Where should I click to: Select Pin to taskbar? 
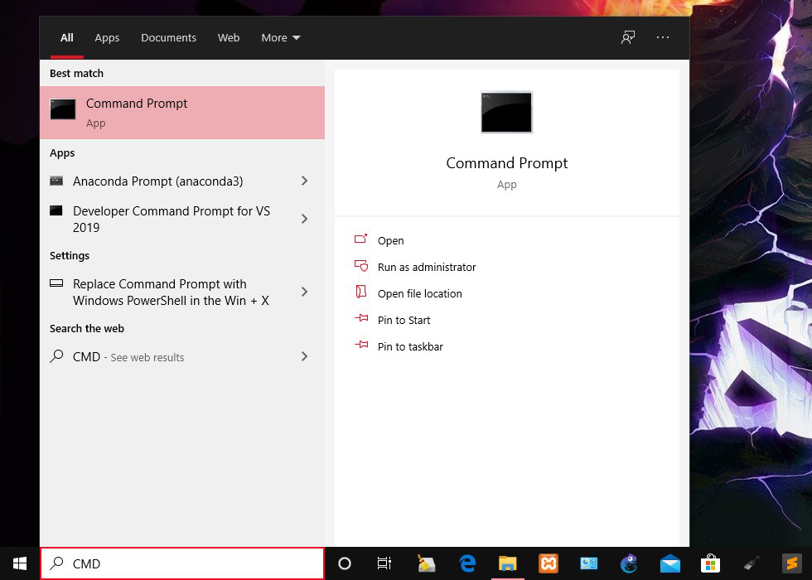pos(410,346)
